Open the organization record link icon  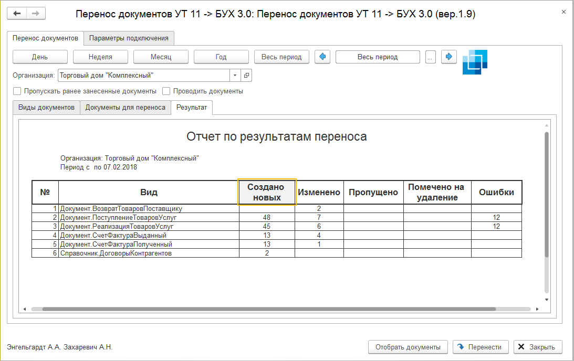tap(247, 76)
